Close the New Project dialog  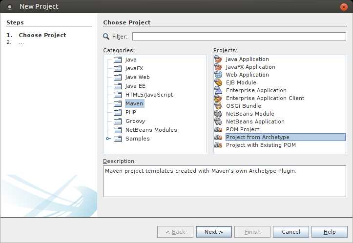pyautogui.click(x=344, y=7)
